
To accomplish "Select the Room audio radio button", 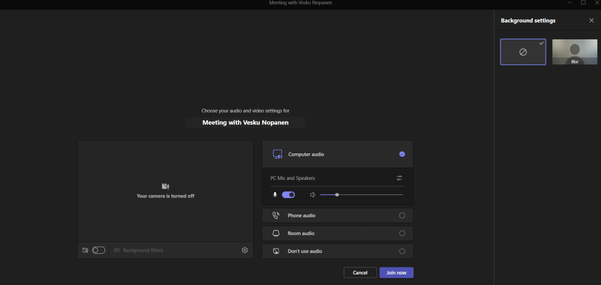I will tap(402, 233).
